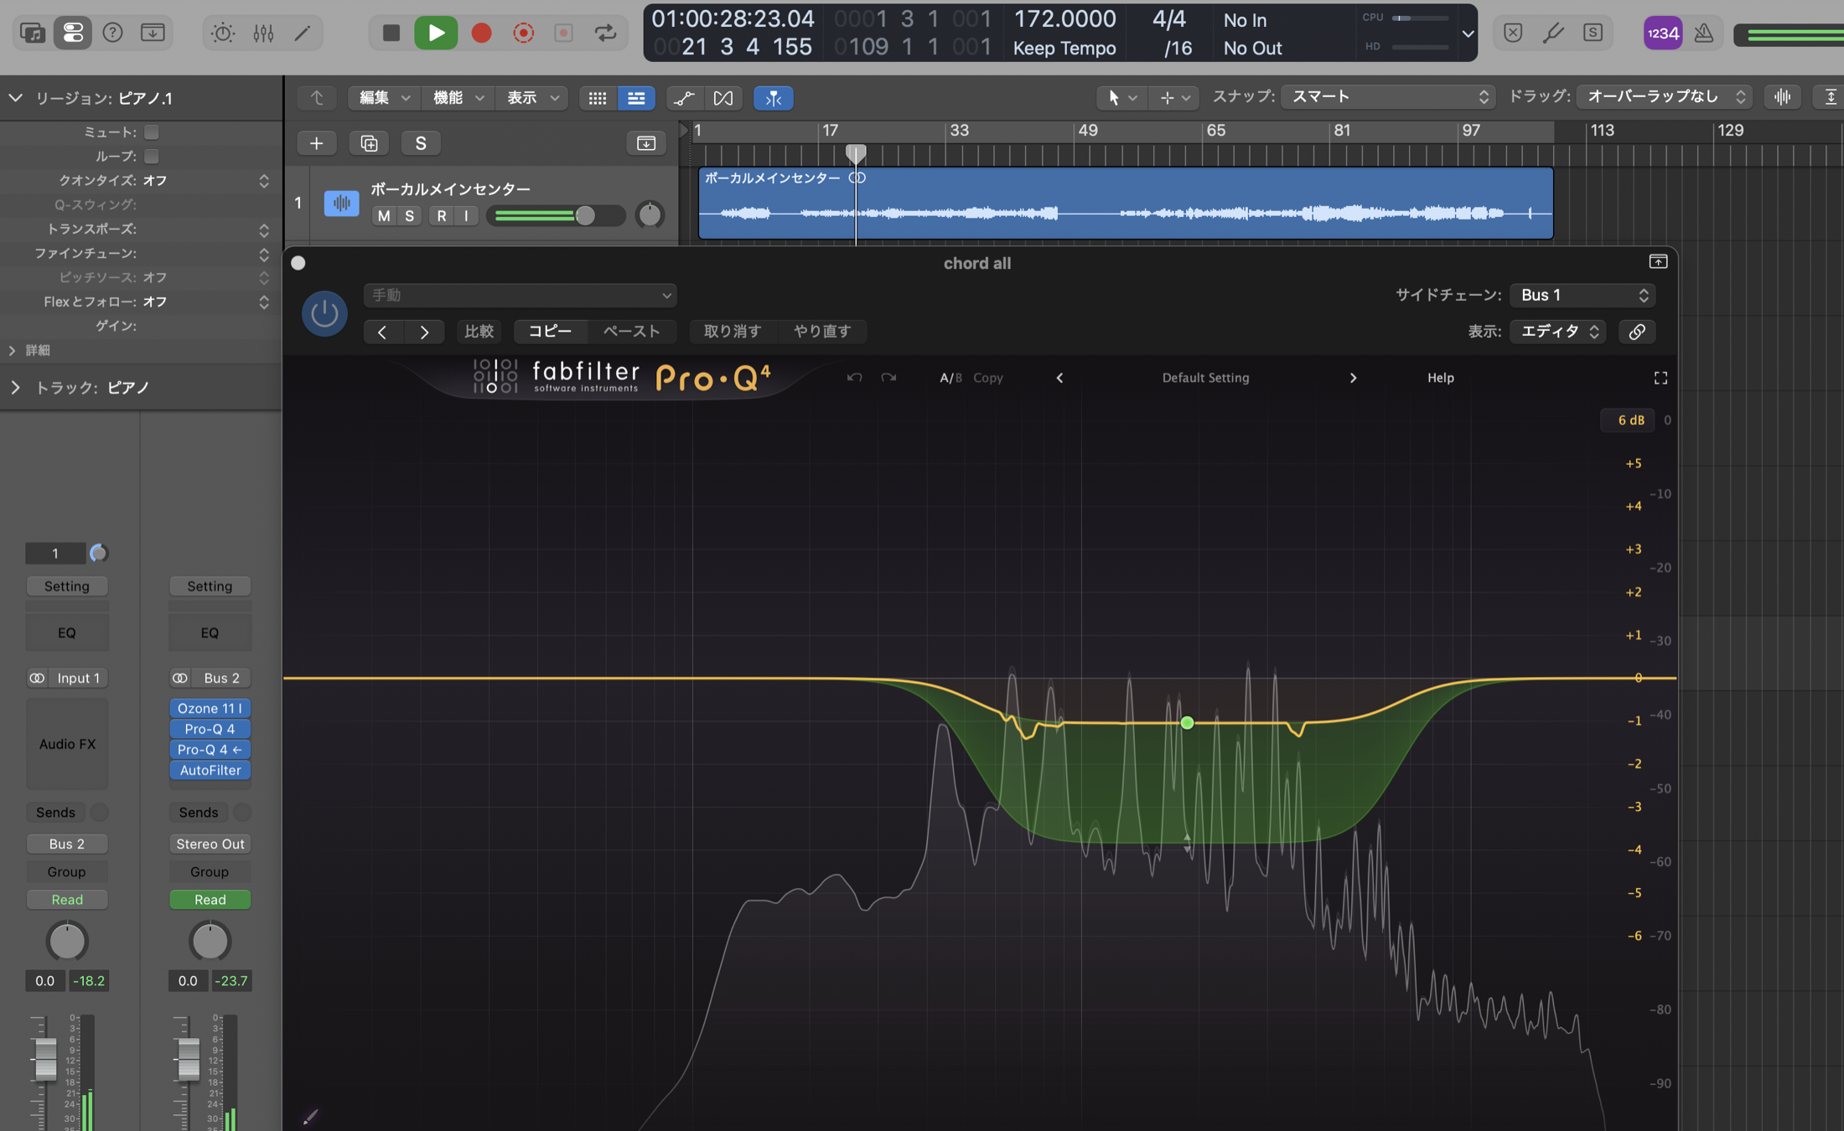Select the green EQ band node
This screenshot has height=1131, width=1844.
coord(1187,722)
